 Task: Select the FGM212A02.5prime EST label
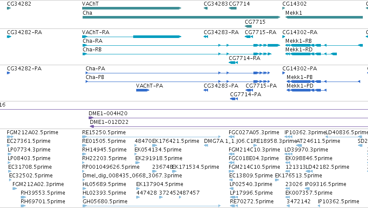32,132
